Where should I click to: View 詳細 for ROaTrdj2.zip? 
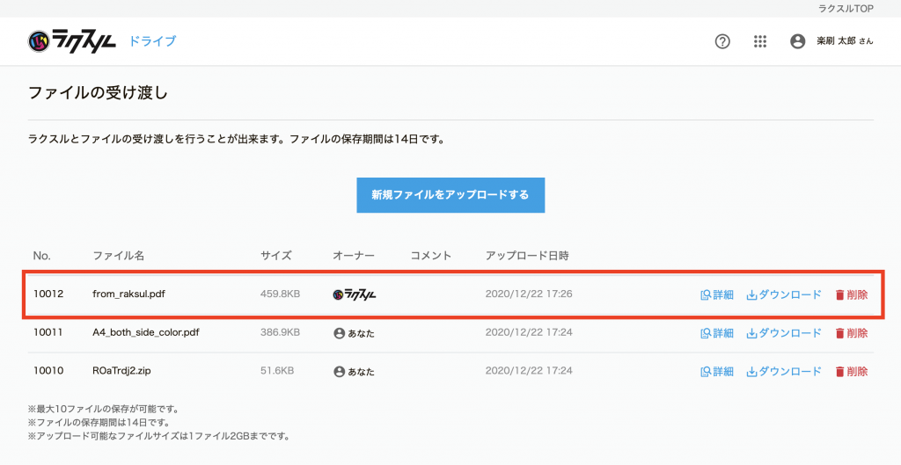[716, 371]
